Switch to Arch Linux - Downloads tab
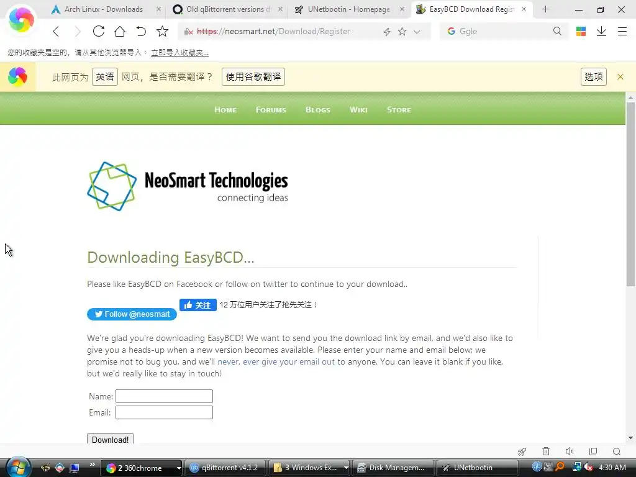 (x=104, y=9)
